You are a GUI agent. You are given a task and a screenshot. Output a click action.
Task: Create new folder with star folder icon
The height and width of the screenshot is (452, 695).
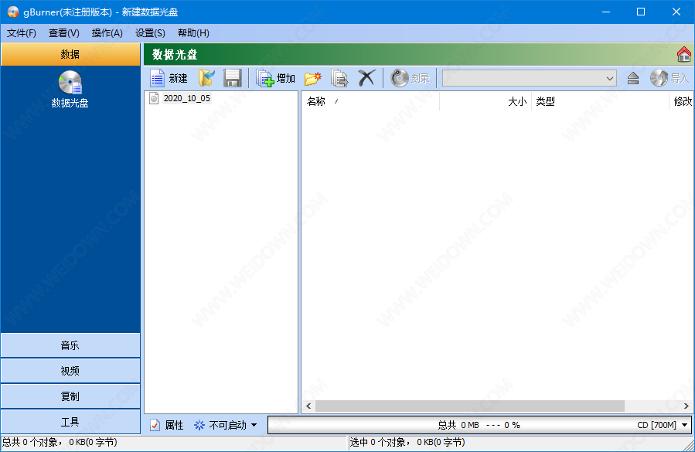coord(313,79)
